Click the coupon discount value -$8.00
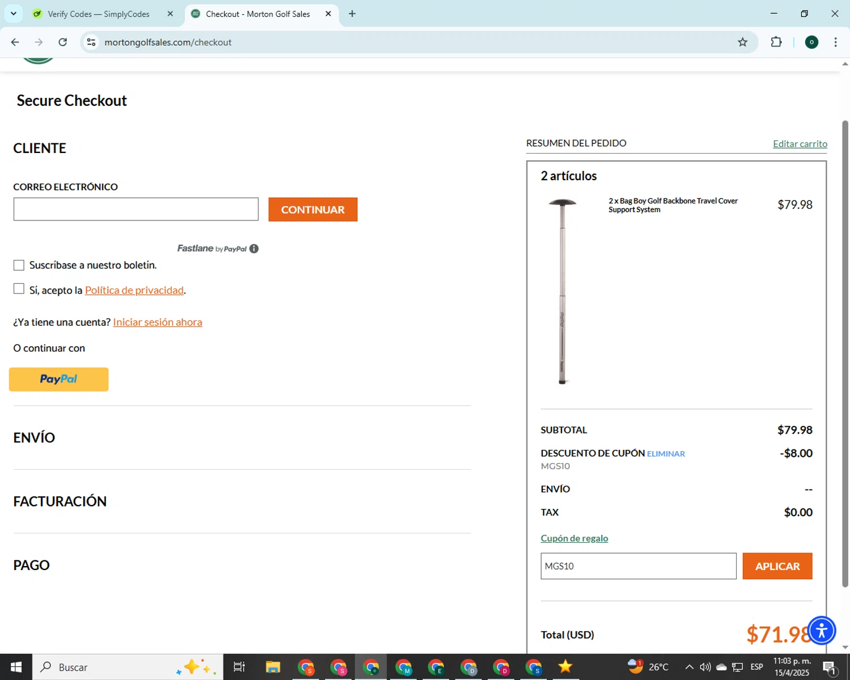Screen dimensions: 850x680 (796, 453)
